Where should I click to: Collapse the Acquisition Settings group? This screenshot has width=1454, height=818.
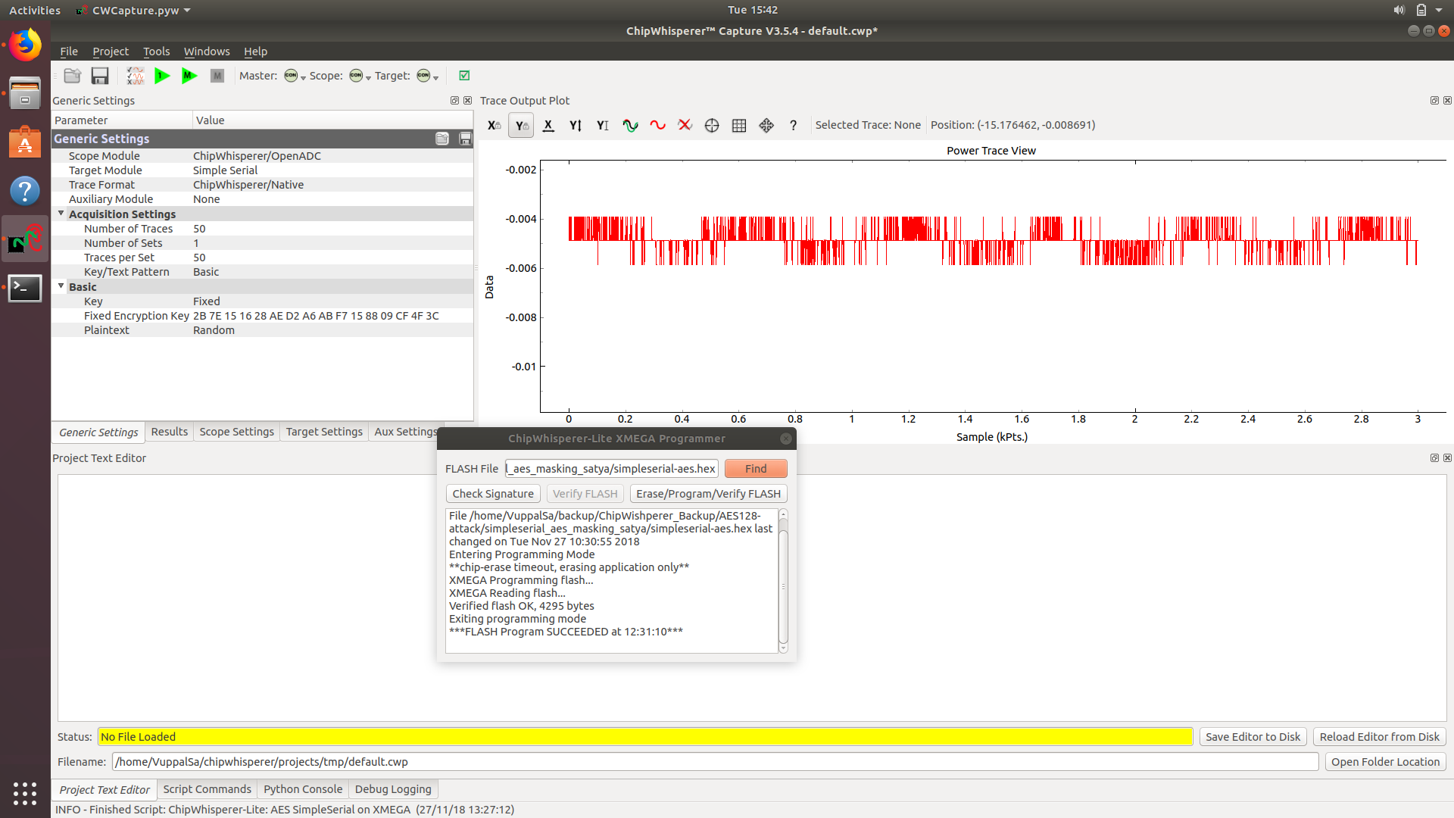pos(61,214)
